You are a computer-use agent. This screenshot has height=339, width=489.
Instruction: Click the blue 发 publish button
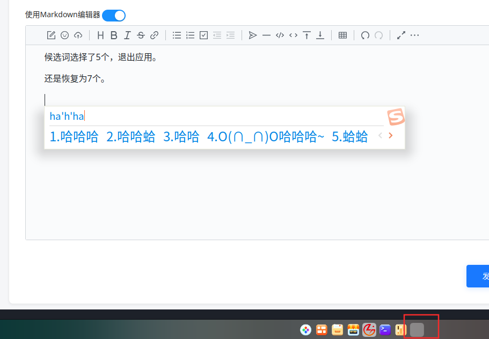(478, 276)
